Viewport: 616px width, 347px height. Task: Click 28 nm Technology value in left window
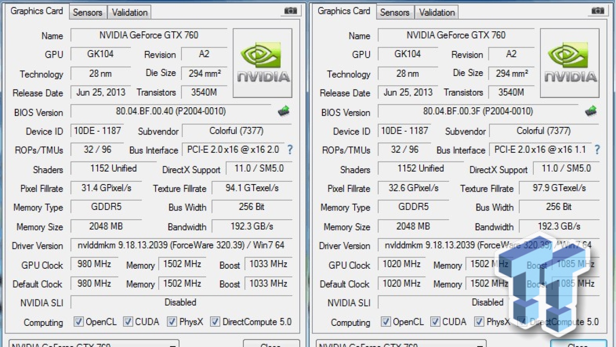coord(101,73)
